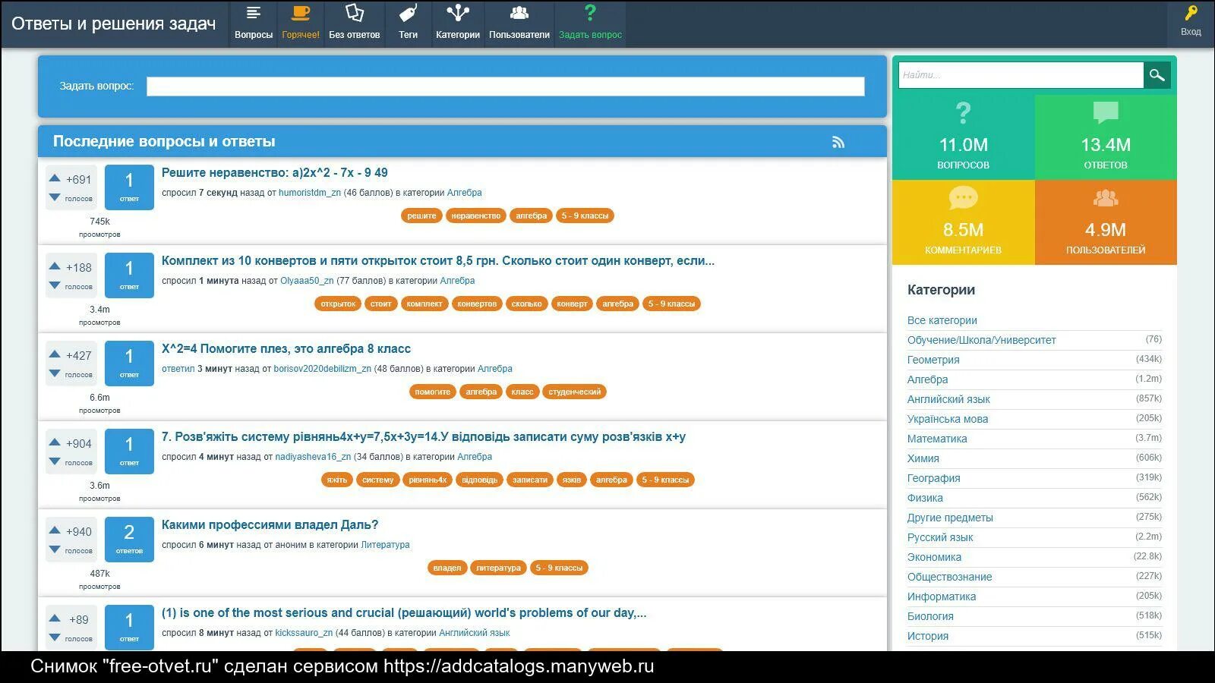Image resolution: width=1215 pixels, height=683 pixels.
Task: Click the владел tag
Action: coord(447,568)
